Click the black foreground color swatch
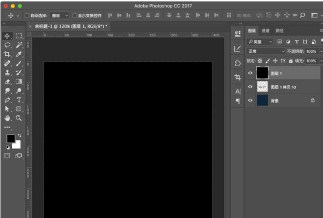This screenshot has width=323, height=218. (10, 139)
